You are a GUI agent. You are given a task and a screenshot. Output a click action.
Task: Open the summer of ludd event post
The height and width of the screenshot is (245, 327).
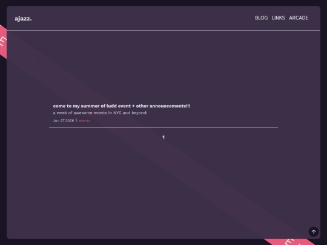(122, 106)
